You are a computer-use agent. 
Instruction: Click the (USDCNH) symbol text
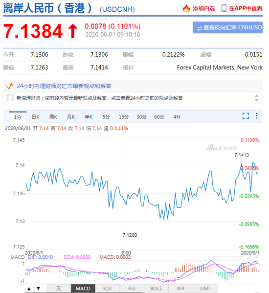coord(117,9)
